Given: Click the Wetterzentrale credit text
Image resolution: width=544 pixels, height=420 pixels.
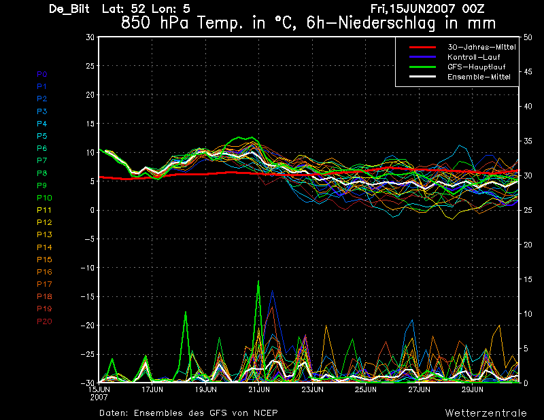Looking at the screenshot, I should tap(486, 413).
